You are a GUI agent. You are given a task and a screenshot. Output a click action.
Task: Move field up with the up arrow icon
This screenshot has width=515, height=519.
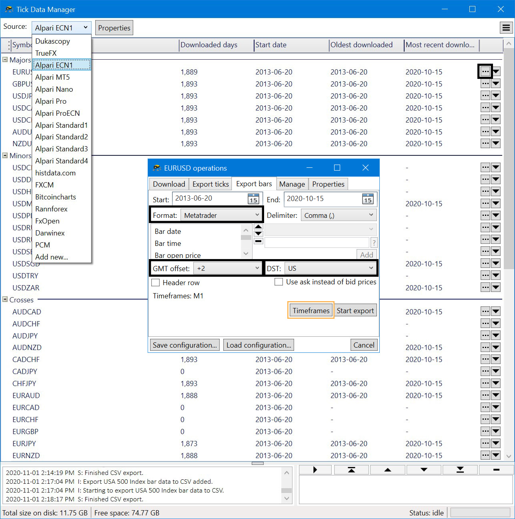tap(259, 227)
